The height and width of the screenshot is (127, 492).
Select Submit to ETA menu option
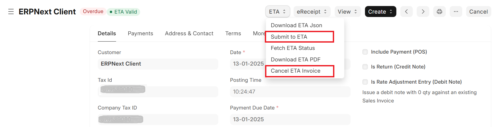289,37
